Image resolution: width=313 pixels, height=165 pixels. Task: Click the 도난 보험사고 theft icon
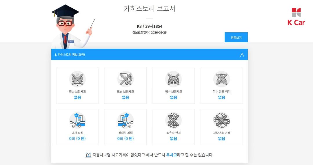pos(125,79)
